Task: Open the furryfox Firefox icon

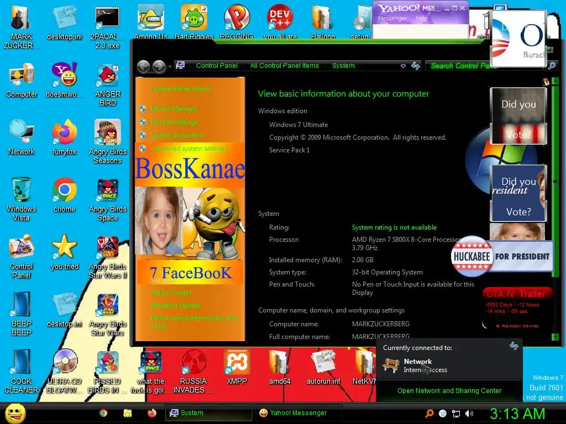Action: click(64, 137)
